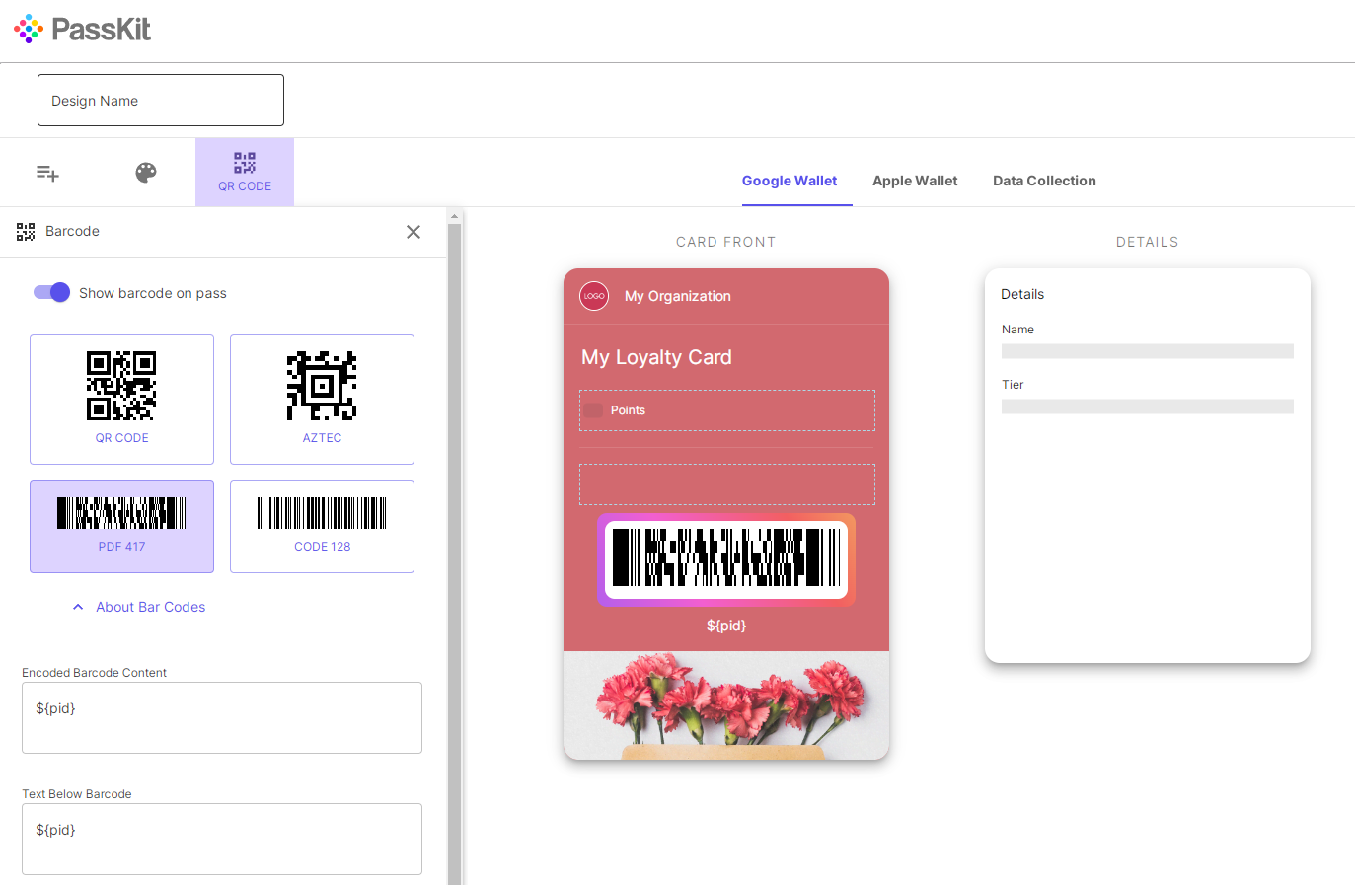Collapse the About Bar Codes section
This screenshot has width=1355, height=885.
pos(139,607)
